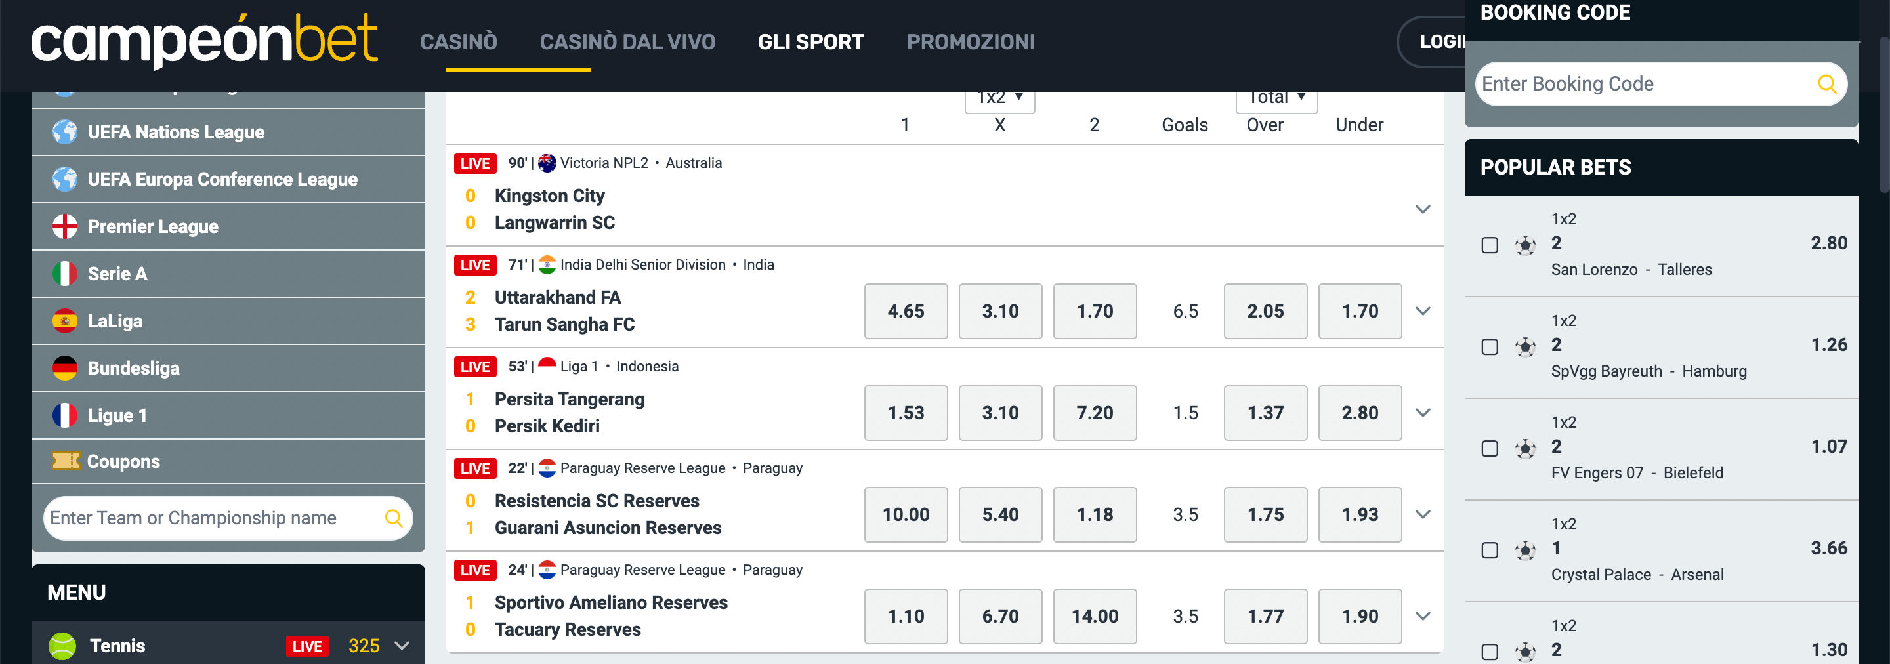The image size is (1890, 664).
Task: Open the PROMOZIONI menu item
Action: 970,42
